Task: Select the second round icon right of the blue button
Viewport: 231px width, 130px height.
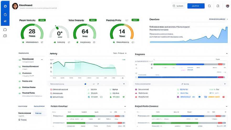Action: [218, 6]
